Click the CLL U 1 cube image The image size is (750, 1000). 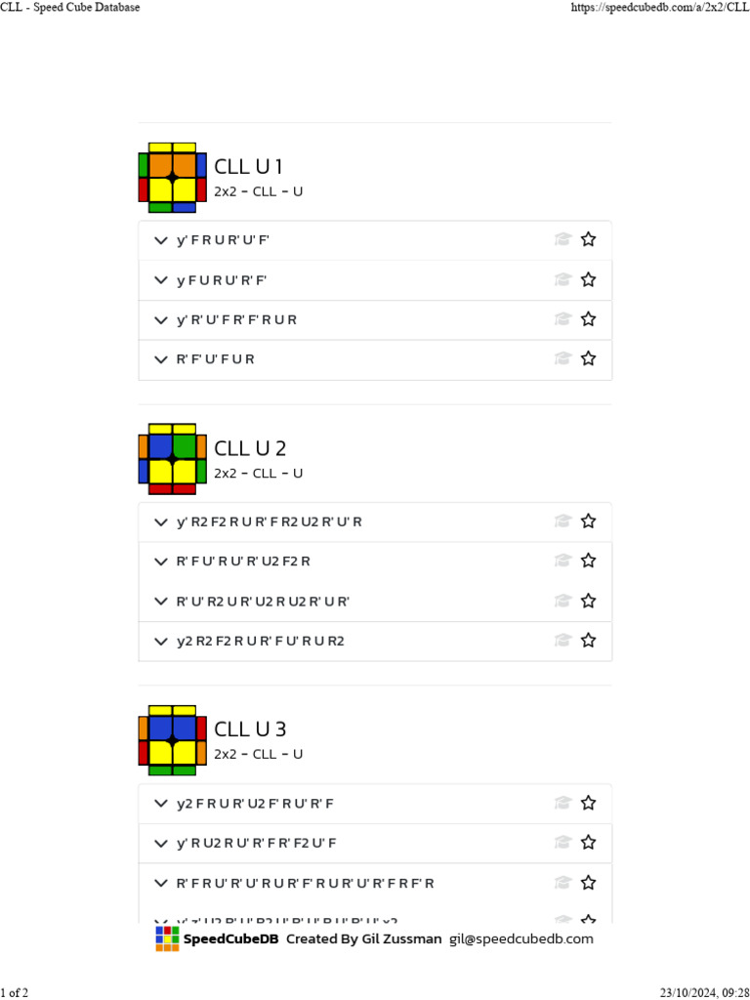coord(173,178)
